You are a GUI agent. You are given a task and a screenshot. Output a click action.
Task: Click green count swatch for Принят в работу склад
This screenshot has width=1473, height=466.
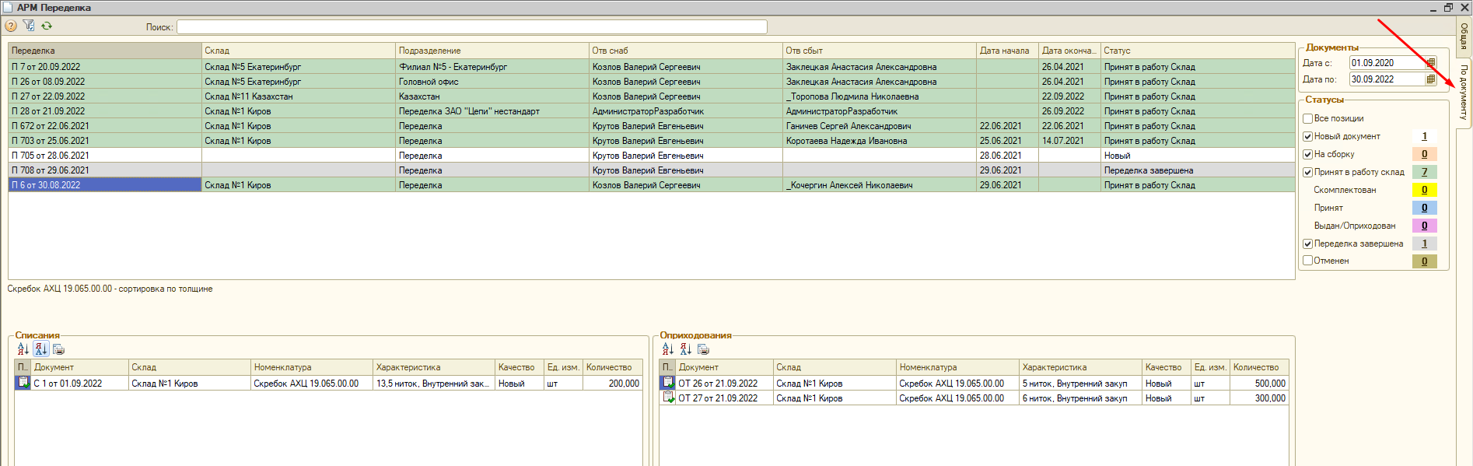(1424, 172)
